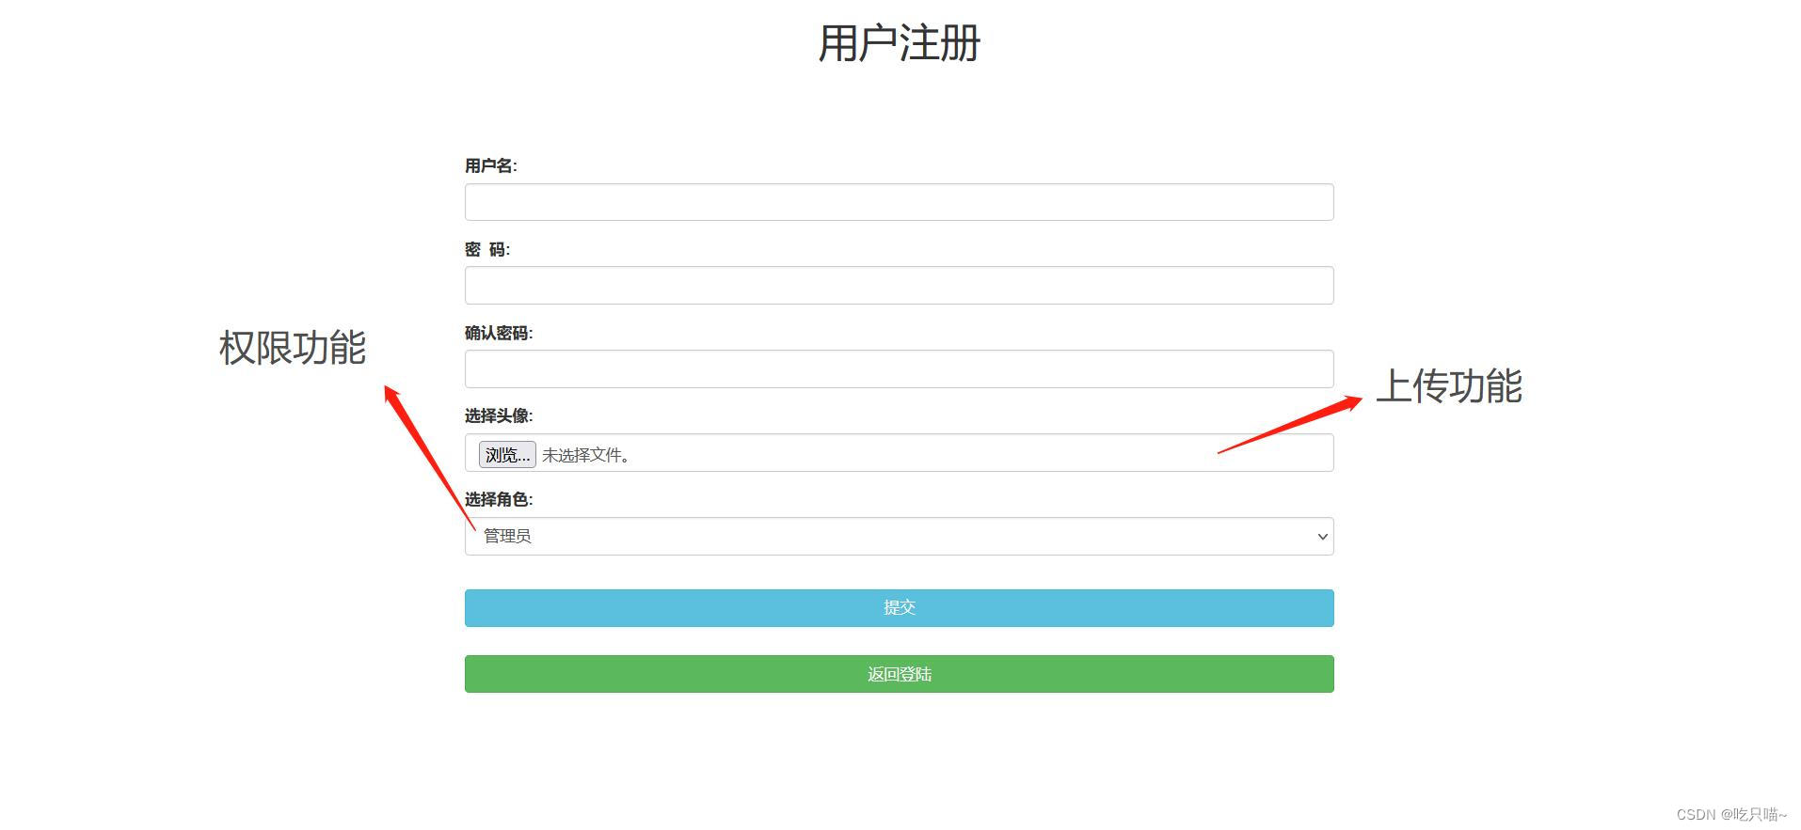Click the green 返回登陆 button

pos(899,674)
